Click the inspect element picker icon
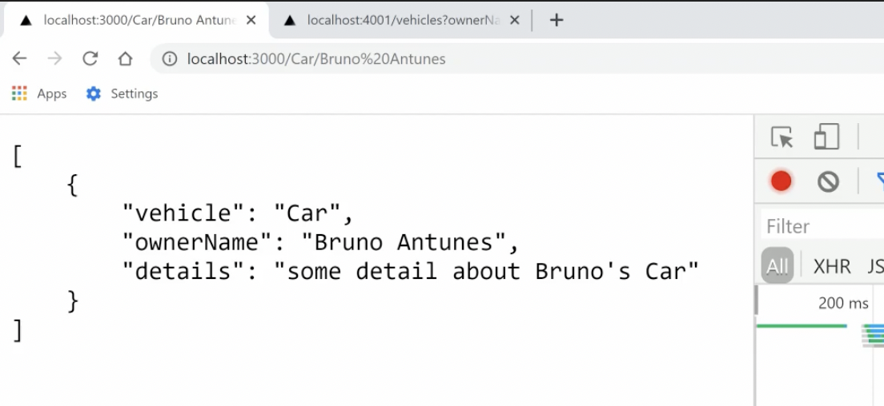 tap(782, 138)
